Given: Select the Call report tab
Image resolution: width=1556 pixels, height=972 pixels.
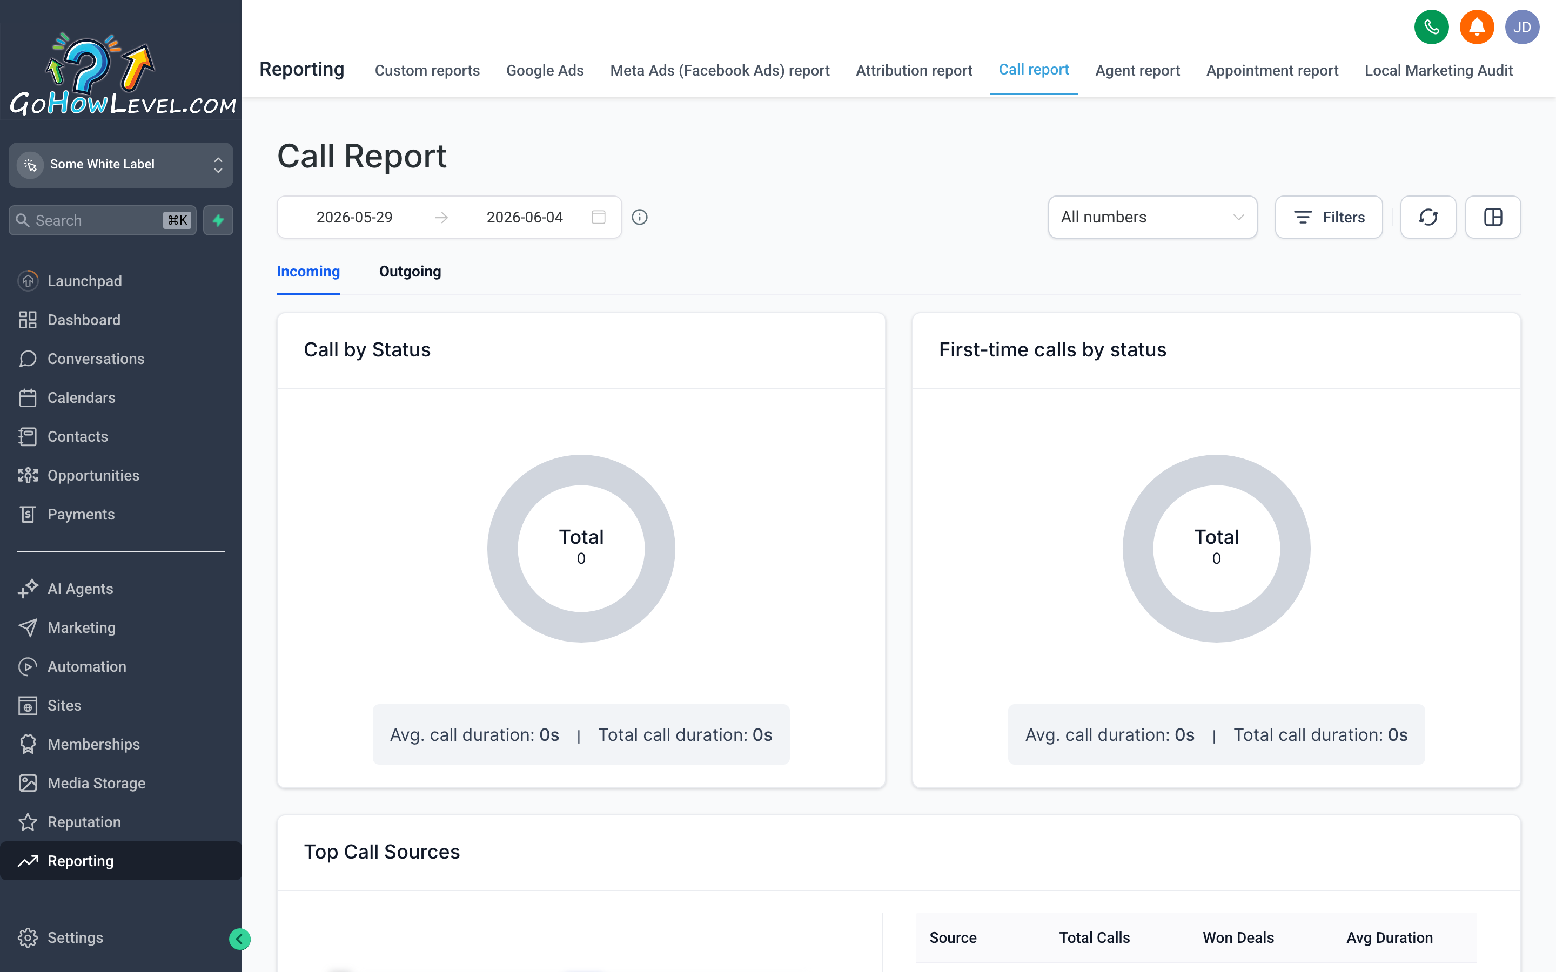Looking at the screenshot, I should pyautogui.click(x=1033, y=70).
